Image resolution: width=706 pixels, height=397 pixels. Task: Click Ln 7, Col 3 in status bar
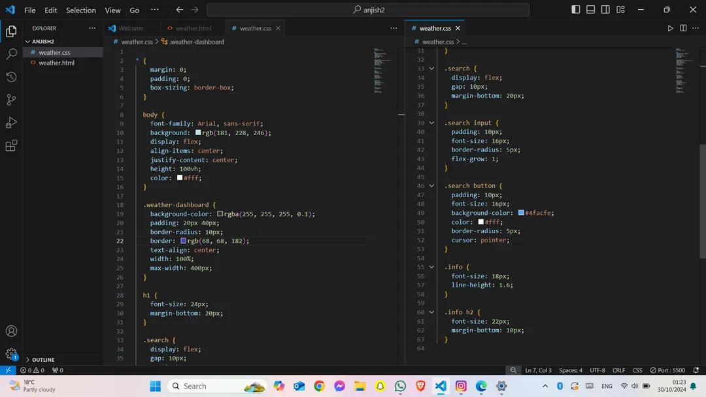[538, 370]
